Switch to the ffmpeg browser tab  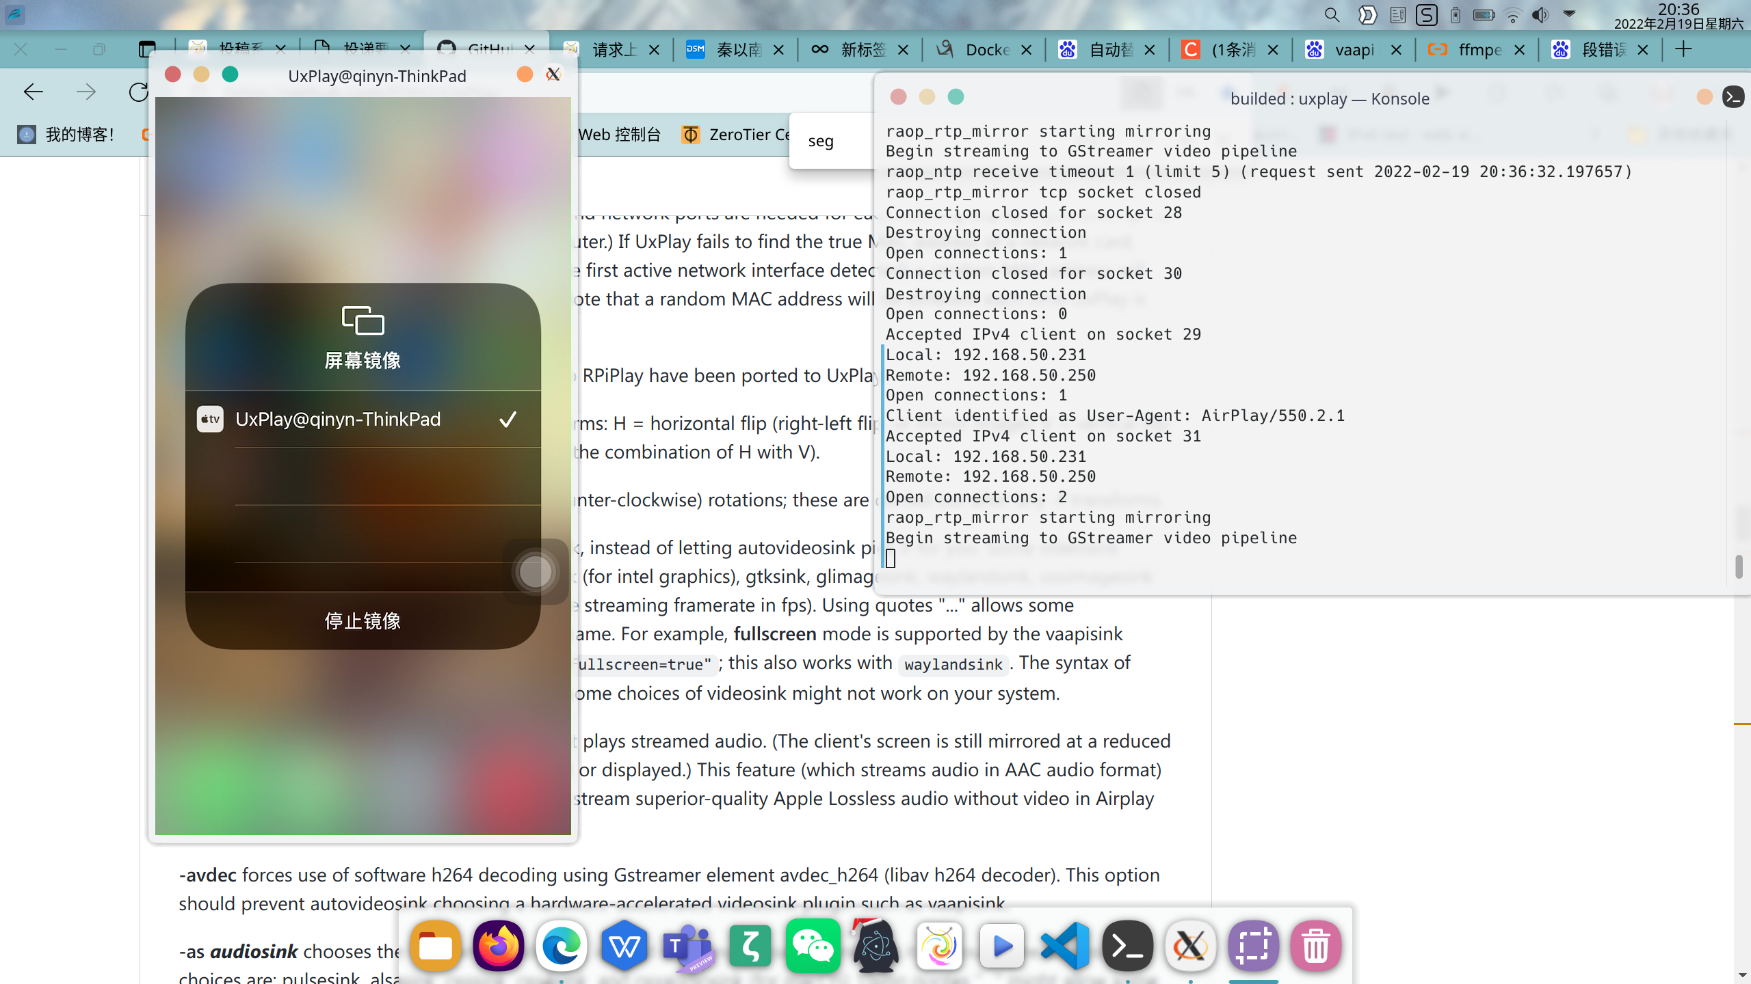tap(1477, 50)
